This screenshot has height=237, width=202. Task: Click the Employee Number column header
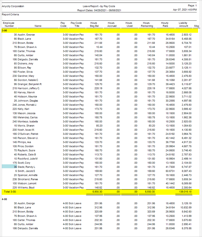(x=9, y=24)
